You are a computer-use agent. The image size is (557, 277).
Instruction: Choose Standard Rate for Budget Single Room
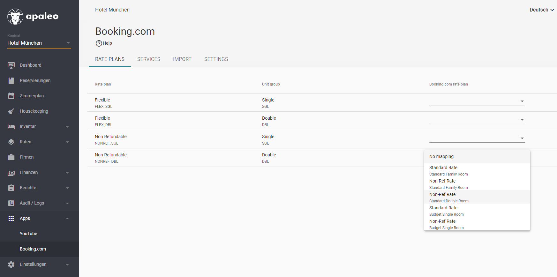[x=477, y=211]
